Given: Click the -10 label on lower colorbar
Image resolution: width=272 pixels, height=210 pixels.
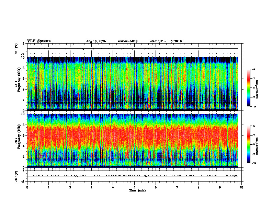Looking at the screenshot, I should click(254, 163).
